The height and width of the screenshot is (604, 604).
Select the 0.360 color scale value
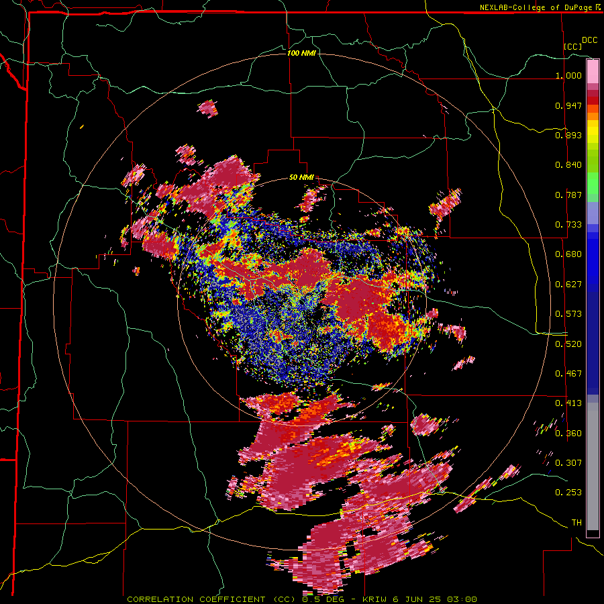(568, 433)
